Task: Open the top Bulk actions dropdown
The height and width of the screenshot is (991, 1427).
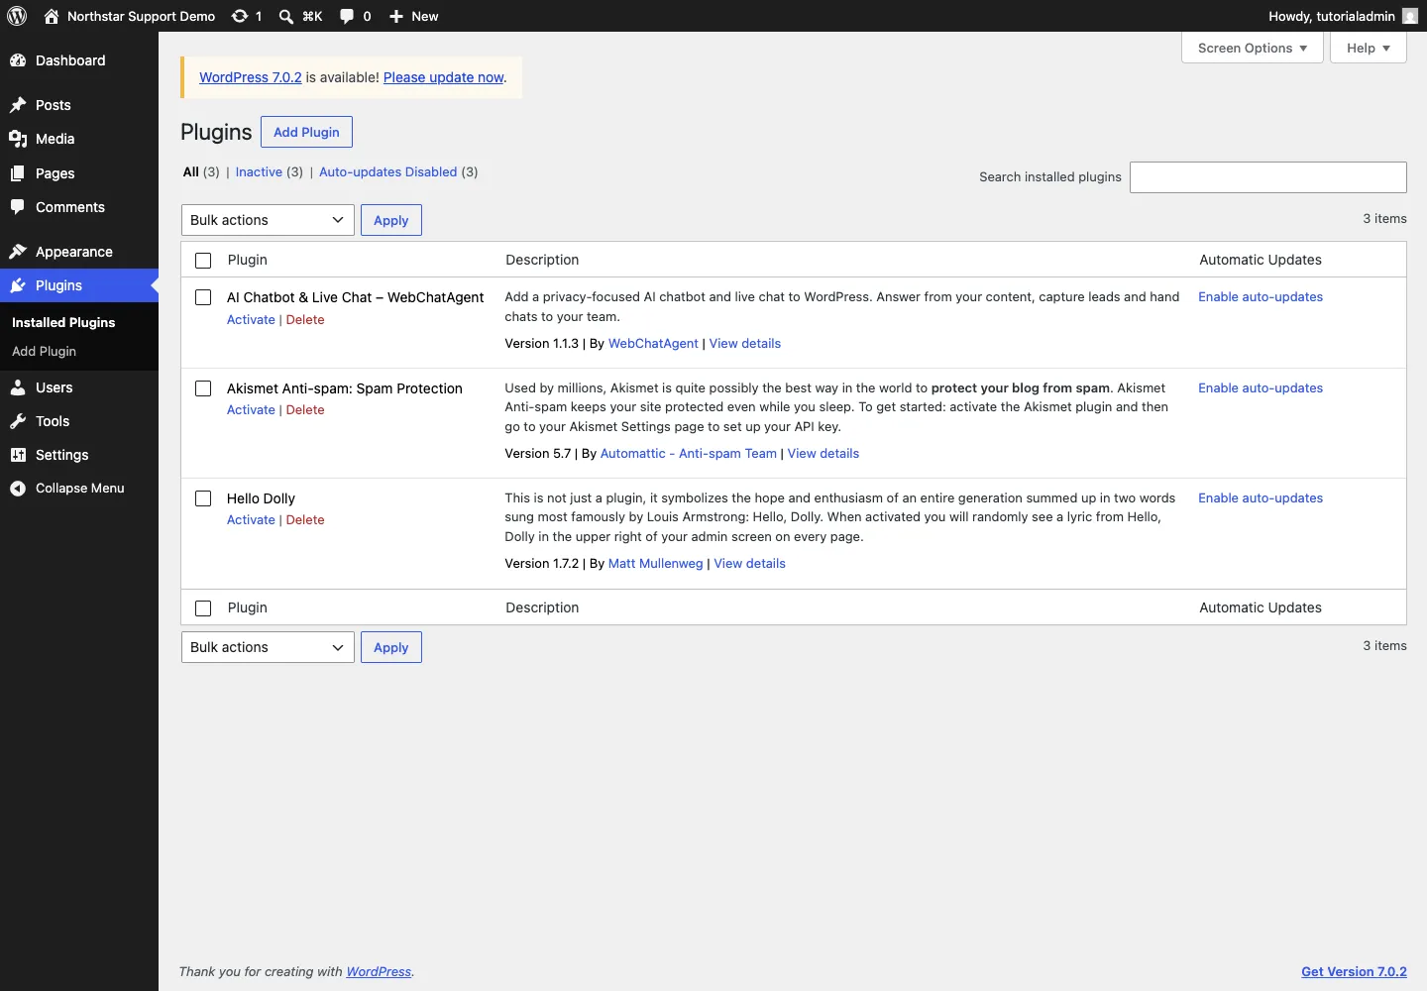Action: 268,220
